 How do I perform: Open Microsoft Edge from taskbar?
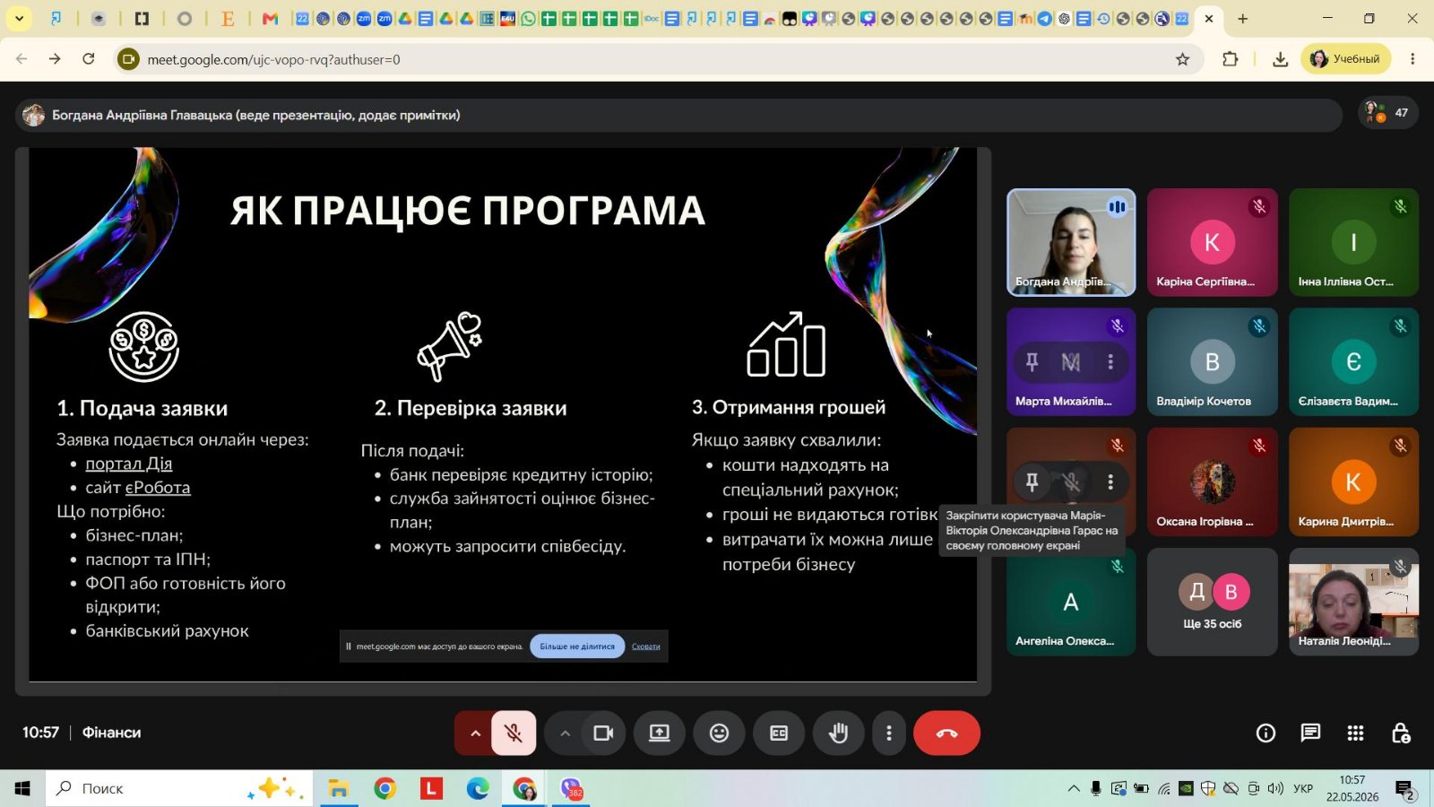pyautogui.click(x=478, y=788)
